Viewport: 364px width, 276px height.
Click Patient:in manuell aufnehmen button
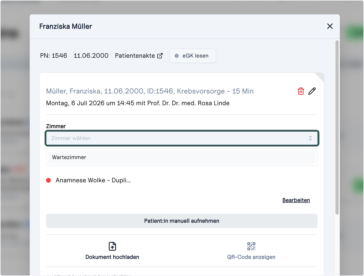tap(182, 221)
